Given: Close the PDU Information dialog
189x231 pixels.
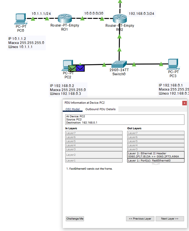Looking at the screenshot, I should pos(184,103).
